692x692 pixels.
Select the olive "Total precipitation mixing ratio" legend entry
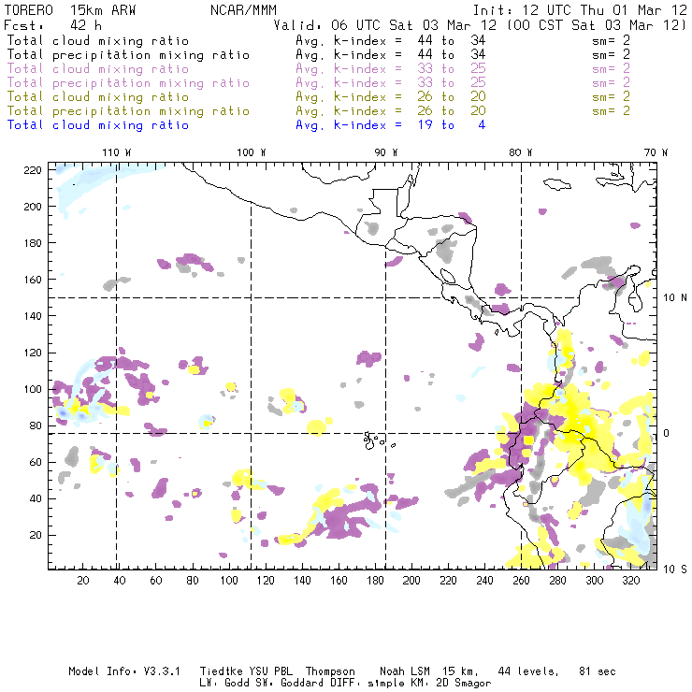point(128,111)
